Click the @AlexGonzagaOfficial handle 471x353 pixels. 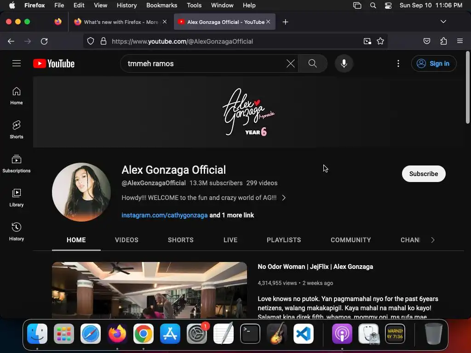click(154, 183)
